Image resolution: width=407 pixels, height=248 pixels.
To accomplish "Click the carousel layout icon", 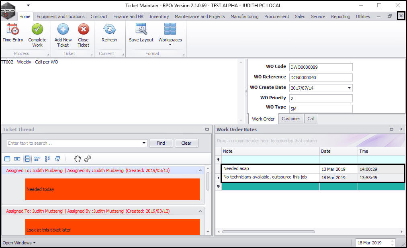I will [57, 159].
